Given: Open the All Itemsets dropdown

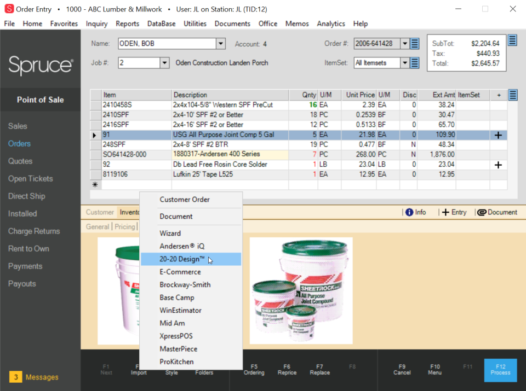Looking at the screenshot, I should point(404,62).
